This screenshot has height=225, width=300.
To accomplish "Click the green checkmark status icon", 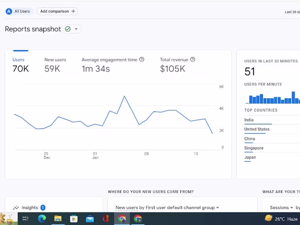I will point(67,29).
